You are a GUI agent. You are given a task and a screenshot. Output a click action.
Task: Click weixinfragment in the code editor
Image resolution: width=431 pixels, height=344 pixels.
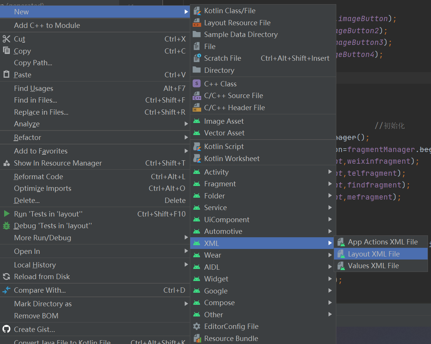[x=379, y=161]
